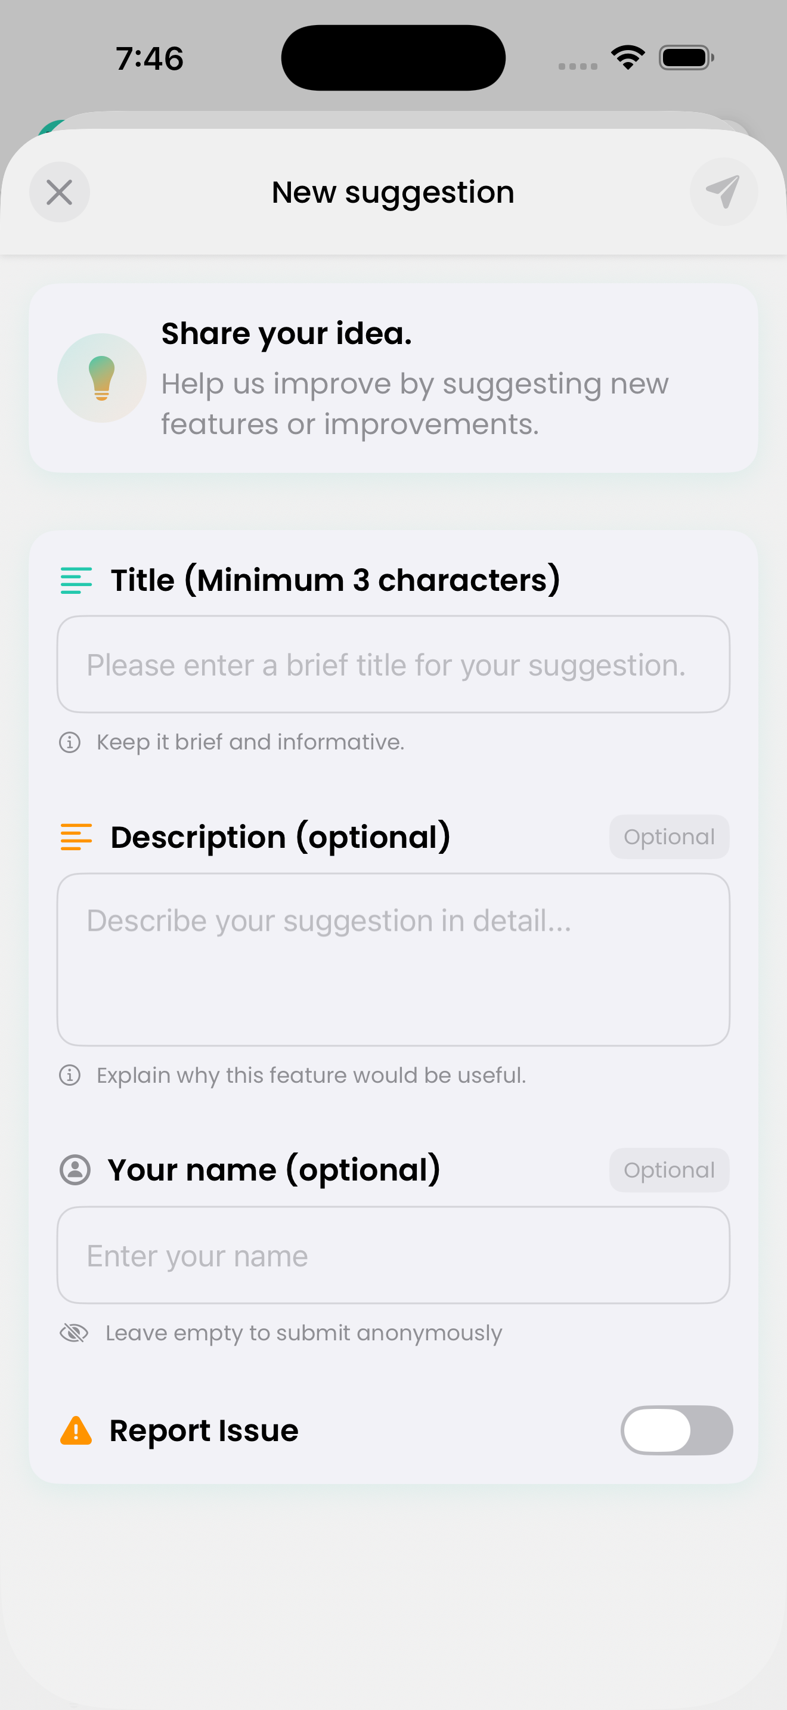The width and height of the screenshot is (787, 1710).
Task: Tap the Optional badge next to Description
Action: pos(669,837)
